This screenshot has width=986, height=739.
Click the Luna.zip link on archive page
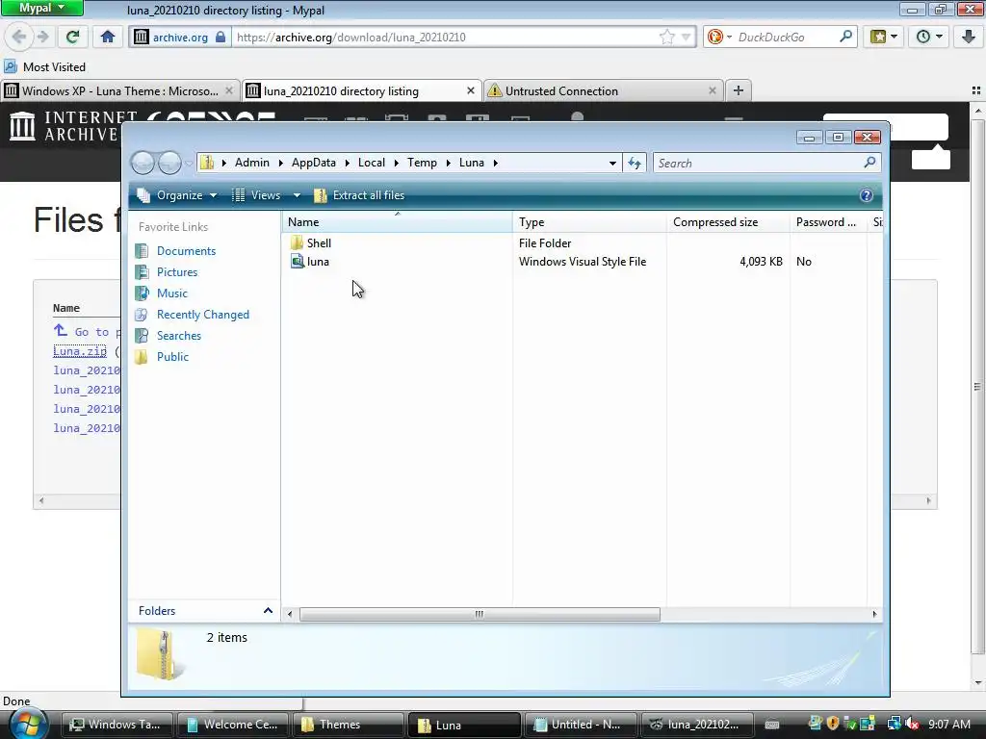click(x=80, y=351)
